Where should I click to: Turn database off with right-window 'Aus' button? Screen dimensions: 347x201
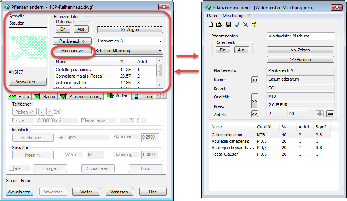[241, 50]
